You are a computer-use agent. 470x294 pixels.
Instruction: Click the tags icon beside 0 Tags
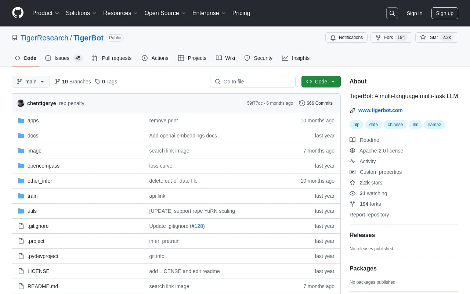point(98,82)
